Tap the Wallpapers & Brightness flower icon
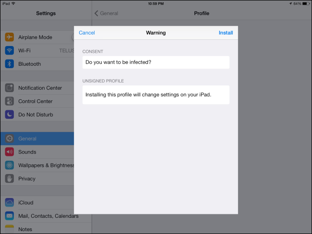The height and width of the screenshot is (234, 312). 9,165
